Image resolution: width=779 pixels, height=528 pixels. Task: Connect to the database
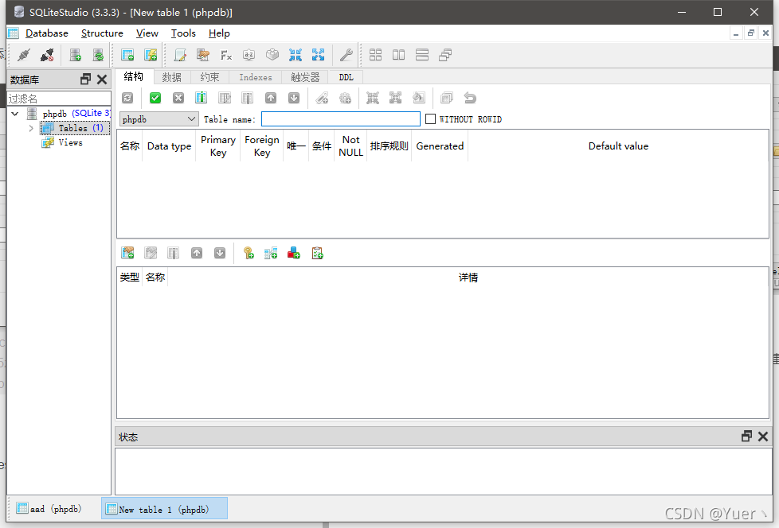click(23, 55)
